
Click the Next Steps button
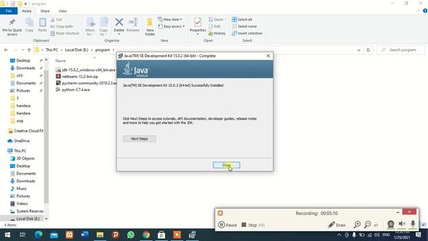click(139, 139)
